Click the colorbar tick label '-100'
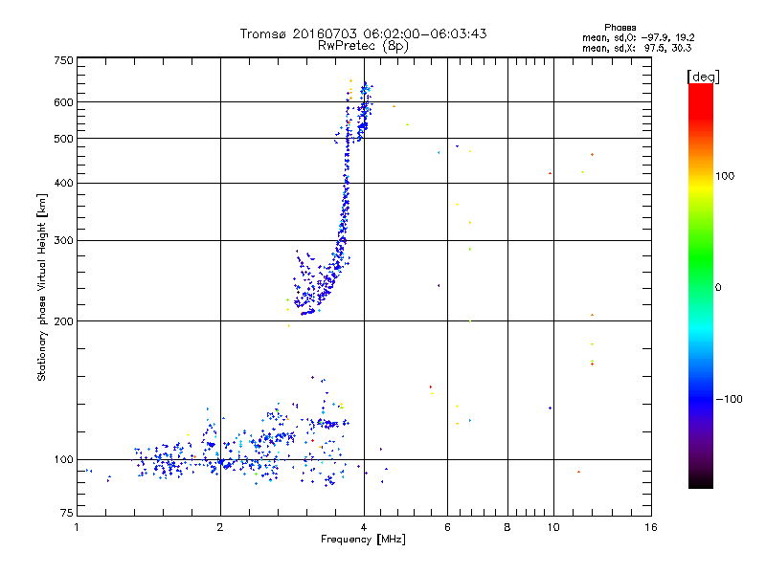Screen dimensions: 766x574 (x=729, y=399)
